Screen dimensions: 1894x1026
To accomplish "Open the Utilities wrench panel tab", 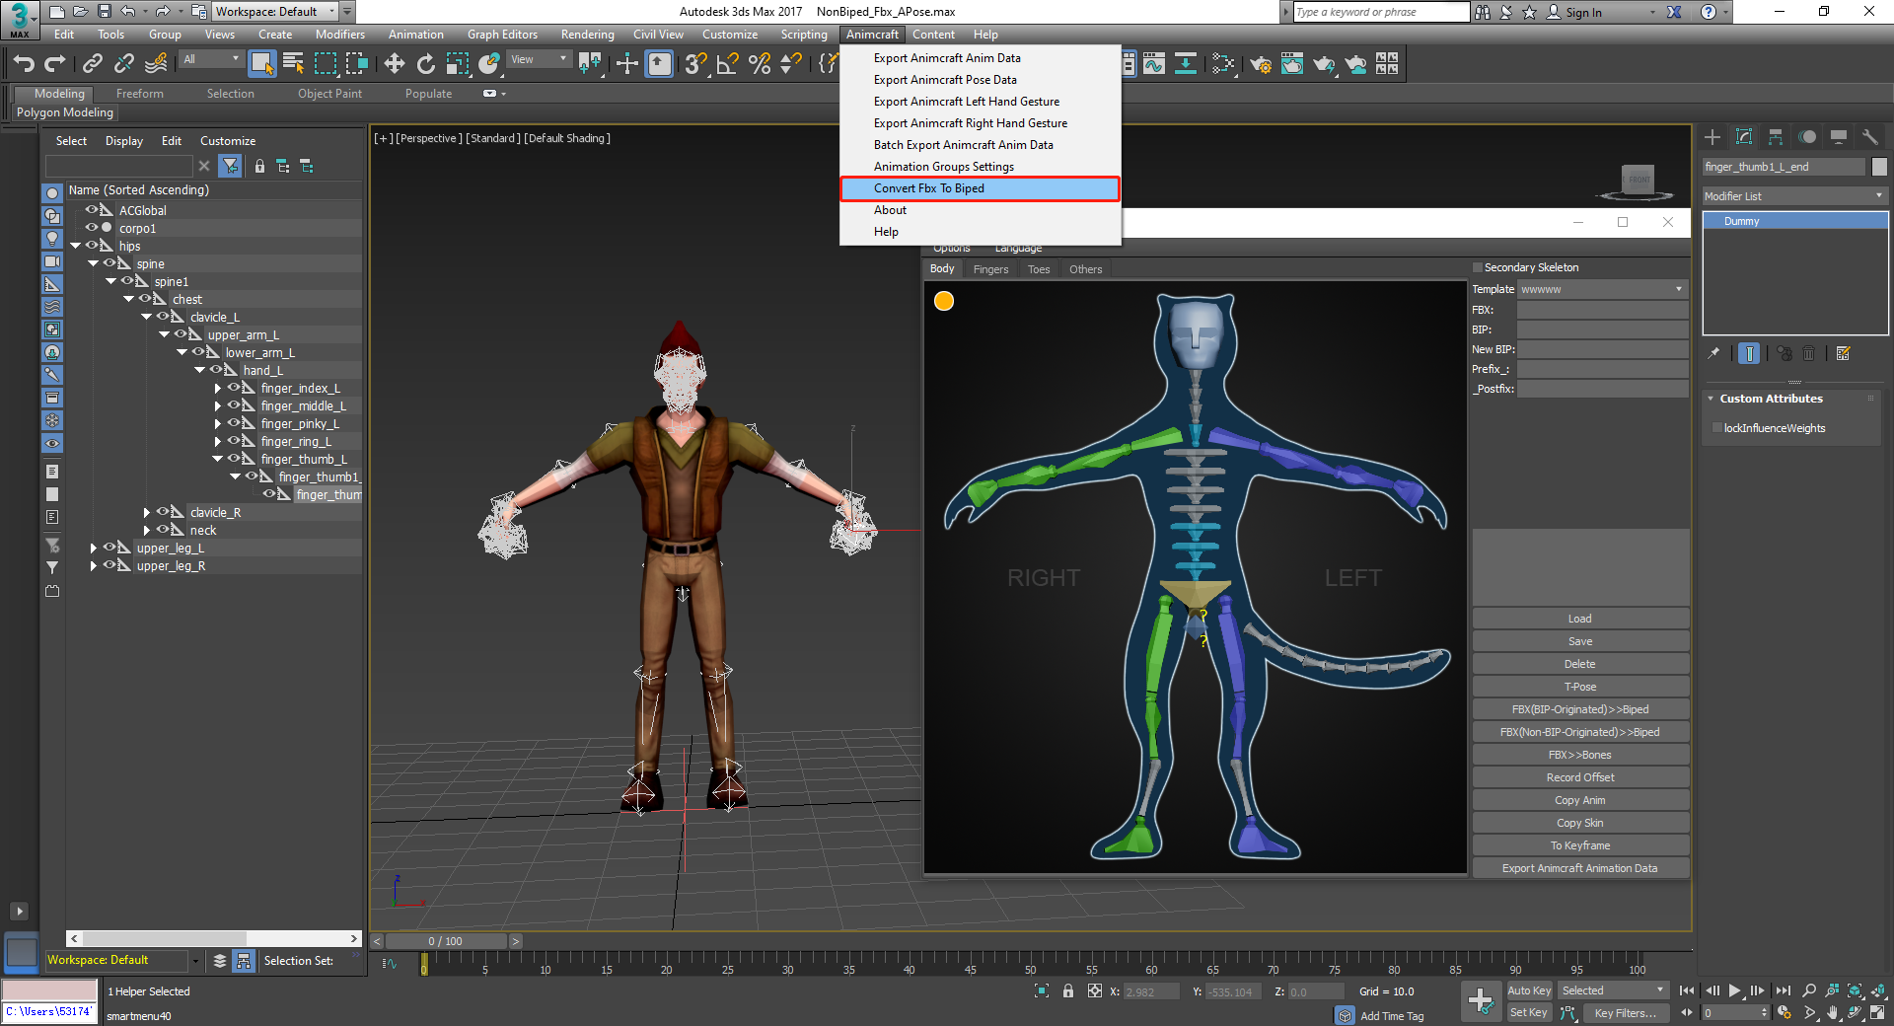I will (1870, 137).
